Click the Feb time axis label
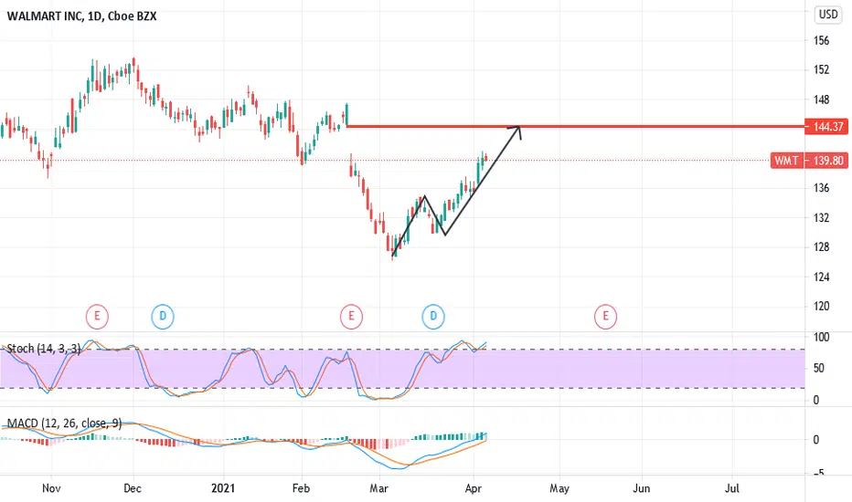This screenshot has width=852, height=502. (x=301, y=488)
